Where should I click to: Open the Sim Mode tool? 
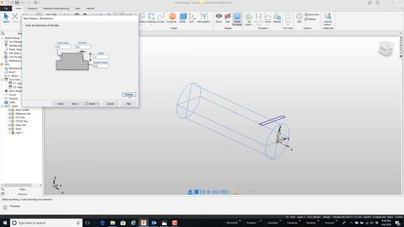(249, 19)
